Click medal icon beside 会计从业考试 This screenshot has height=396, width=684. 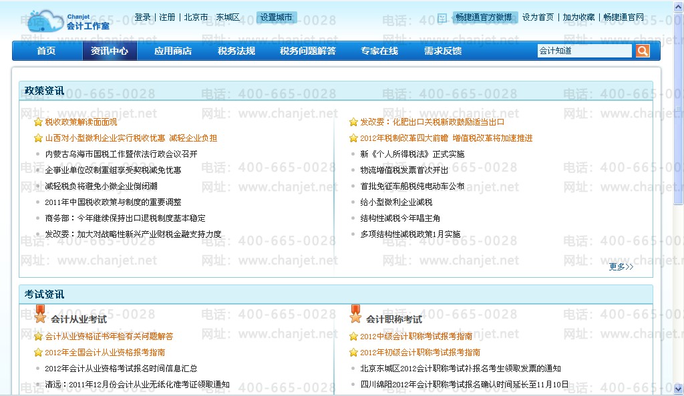click(40, 314)
